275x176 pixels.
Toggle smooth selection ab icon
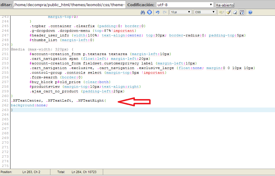click(x=221, y=12)
